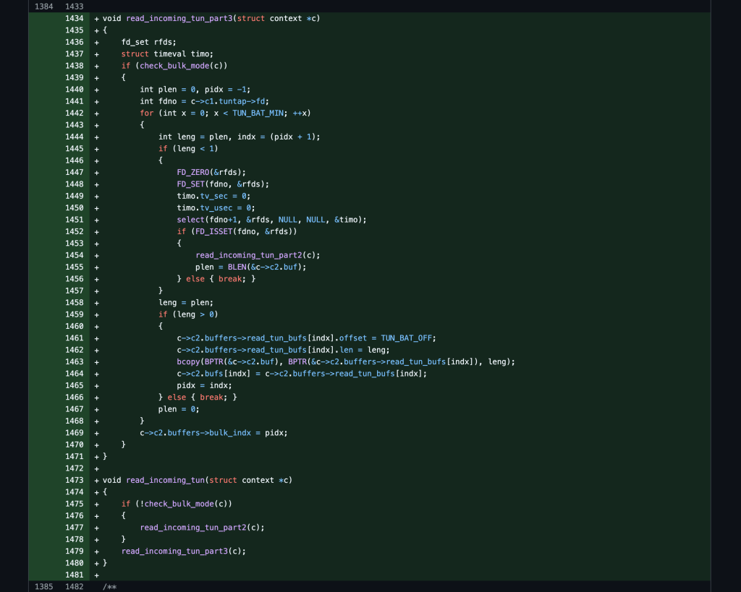Click line number 1463 in the gutter
Image resolution: width=741 pixels, height=592 pixels.
74,361
